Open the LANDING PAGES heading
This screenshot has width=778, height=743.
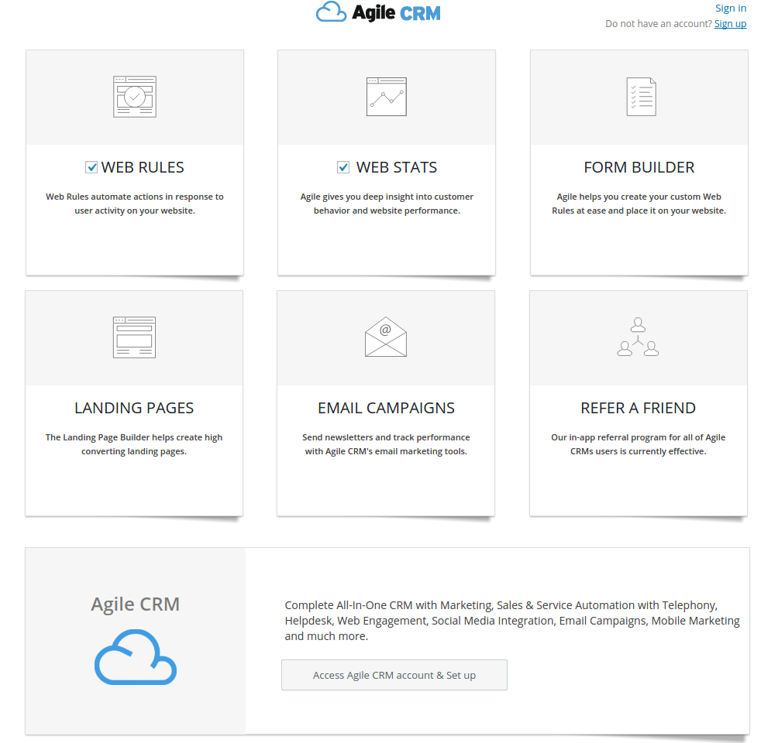(x=134, y=408)
